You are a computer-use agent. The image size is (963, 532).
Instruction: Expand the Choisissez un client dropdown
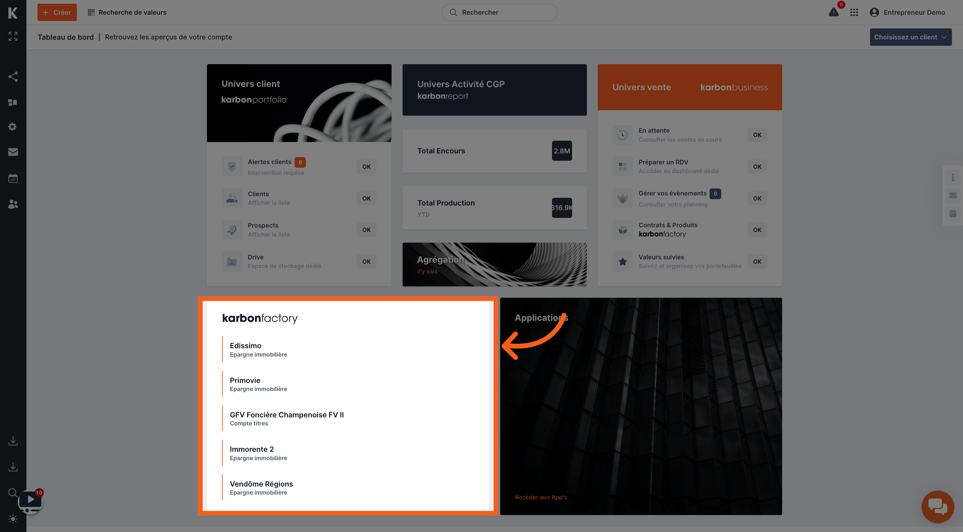(911, 37)
